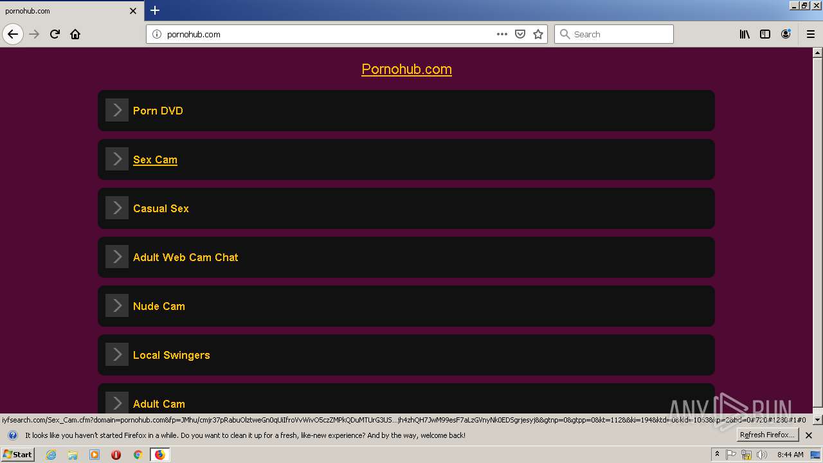This screenshot has width=823, height=463.
Task: Click the arrow icon beside Nude Cam
Action: [117, 305]
